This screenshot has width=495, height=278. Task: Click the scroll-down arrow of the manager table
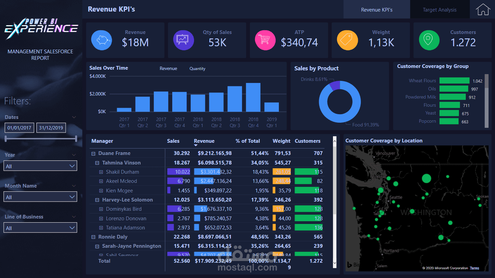click(334, 262)
